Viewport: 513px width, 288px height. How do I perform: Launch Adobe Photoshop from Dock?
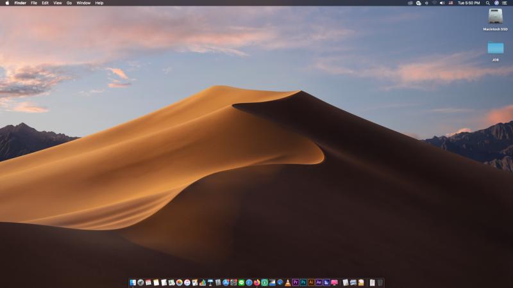(x=303, y=282)
